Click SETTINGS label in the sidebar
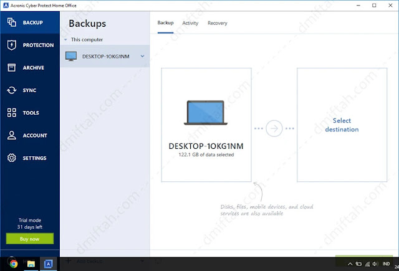The image size is (399, 271). [35, 158]
